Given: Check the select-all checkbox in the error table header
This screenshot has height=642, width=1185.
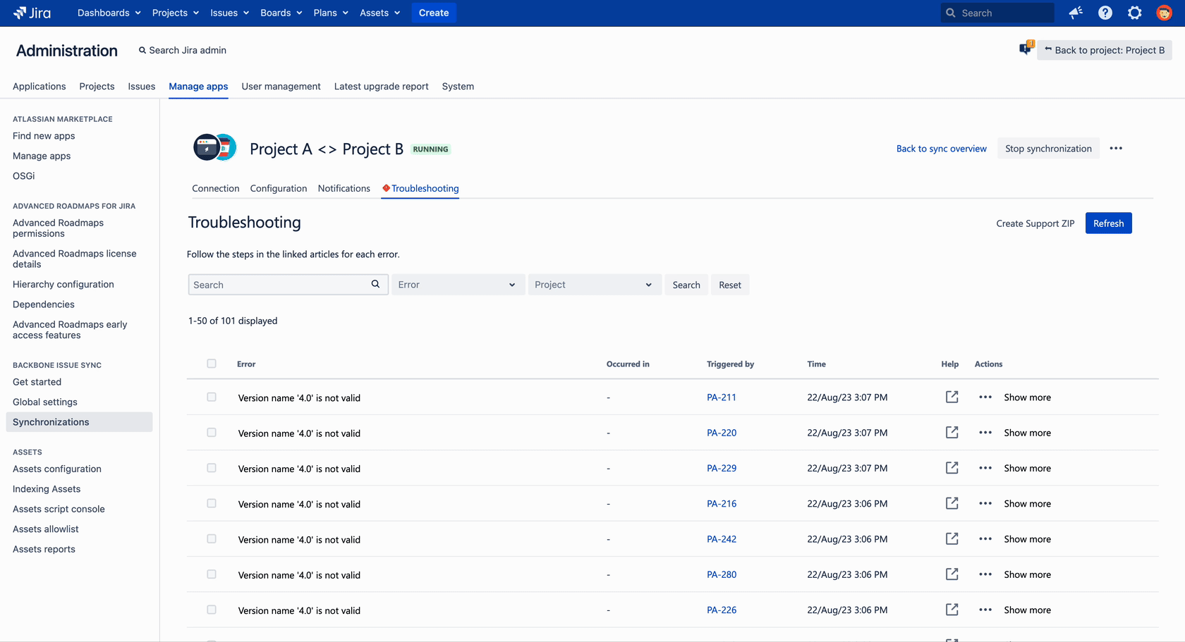Looking at the screenshot, I should coord(212,364).
